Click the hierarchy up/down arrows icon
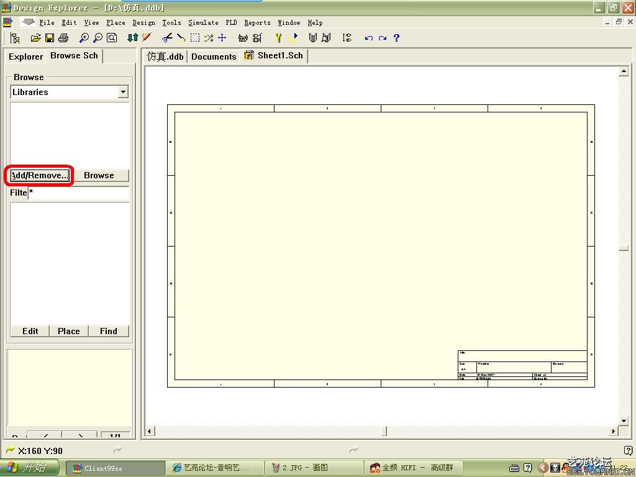Viewport: 636px width, 477px height. 133,38
